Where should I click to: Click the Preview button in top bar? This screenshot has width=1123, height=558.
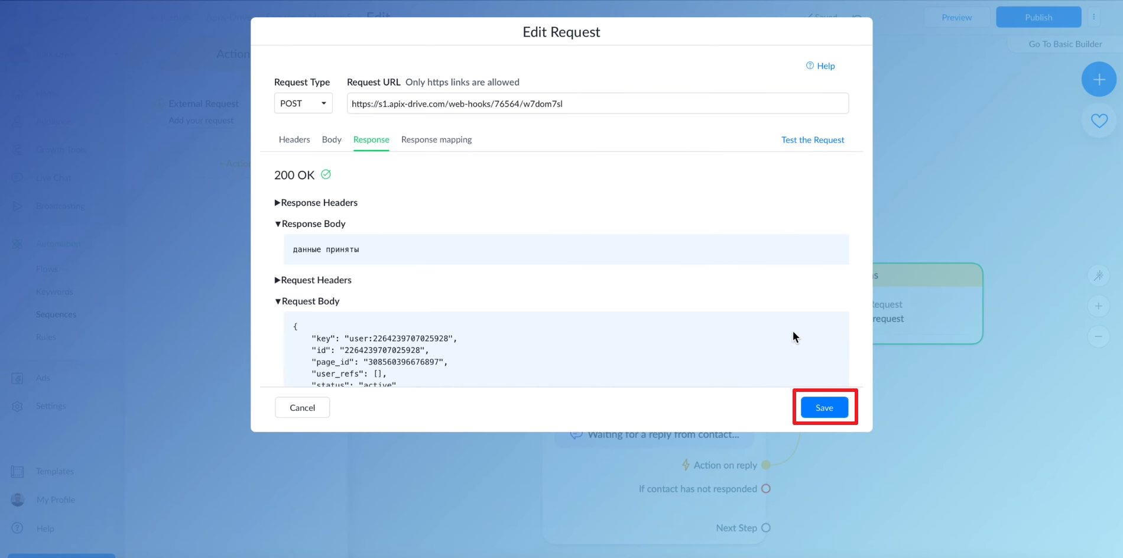pyautogui.click(x=957, y=17)
